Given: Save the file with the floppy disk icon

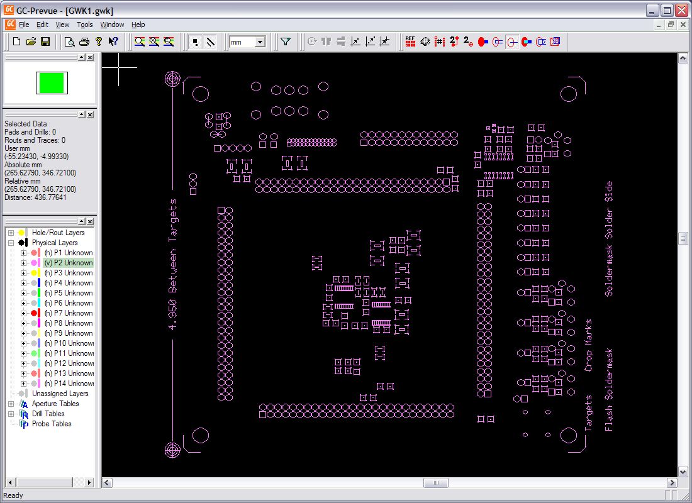Looking at the screenshot, I should [x=45, y=41].
